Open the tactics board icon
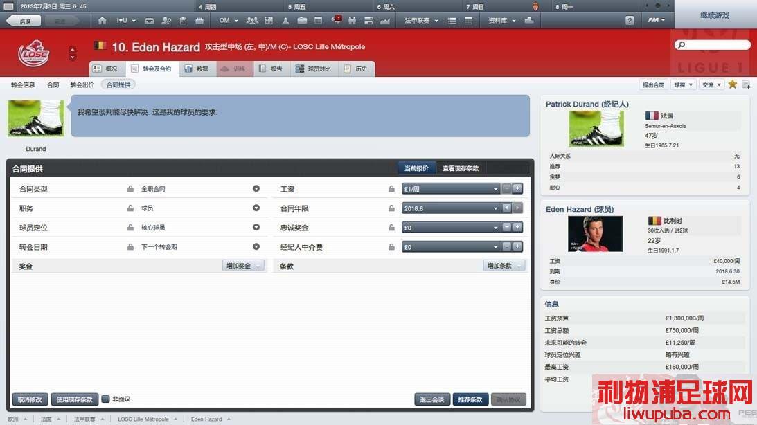Screen dimensions: 757x425 (x=269, y=21)
